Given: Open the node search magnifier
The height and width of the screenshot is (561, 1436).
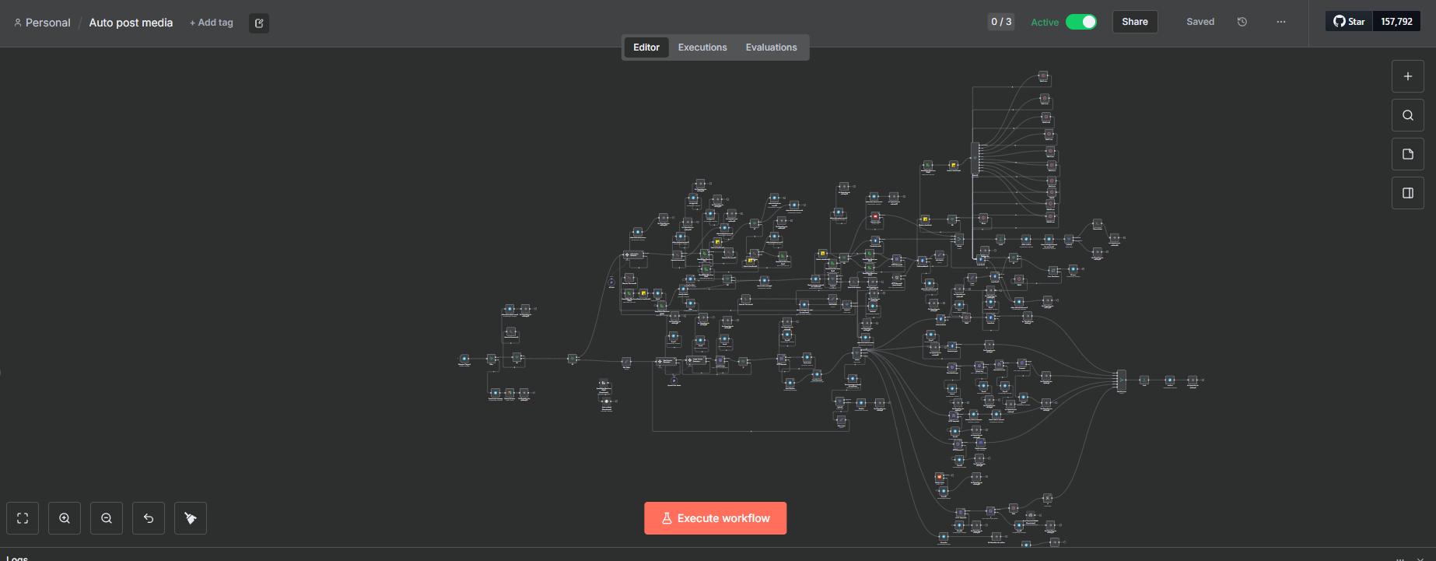Looking at the screenshot, I should 1407,115.
